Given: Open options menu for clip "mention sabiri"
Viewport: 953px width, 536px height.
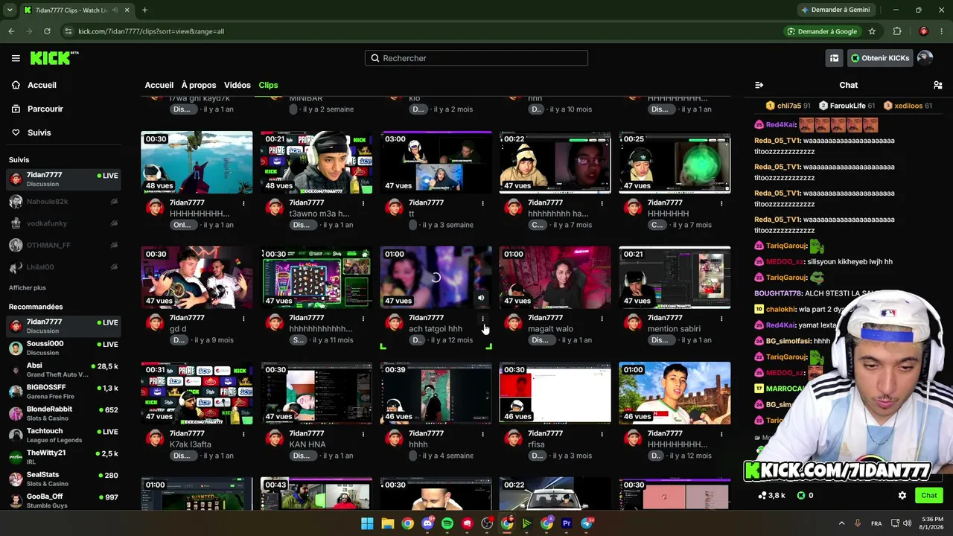Looking at the screenshot, I should pos(721,318).
